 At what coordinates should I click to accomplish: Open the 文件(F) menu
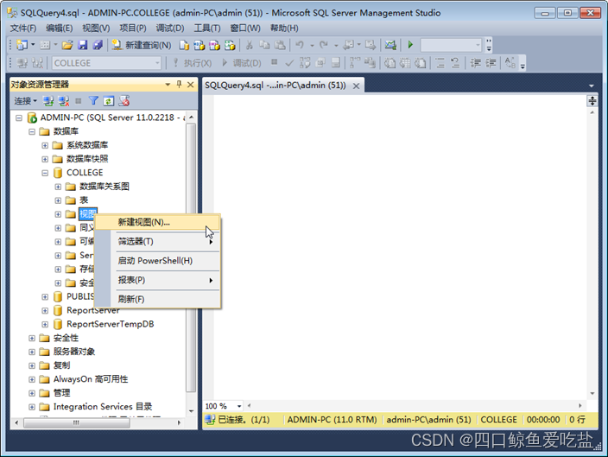click(22, 29)
